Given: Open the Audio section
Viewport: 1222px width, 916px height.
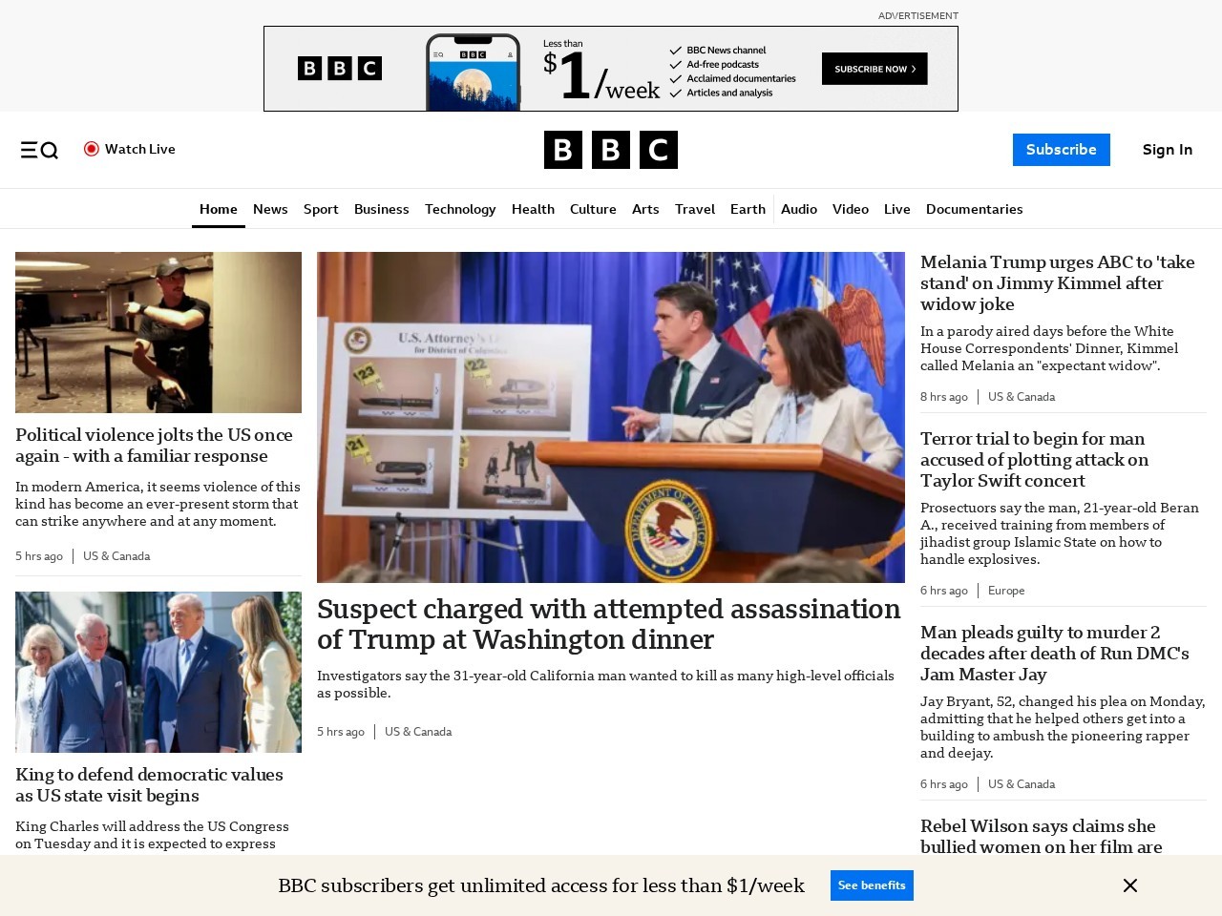Looking at the screenshot, I should 799,209.
